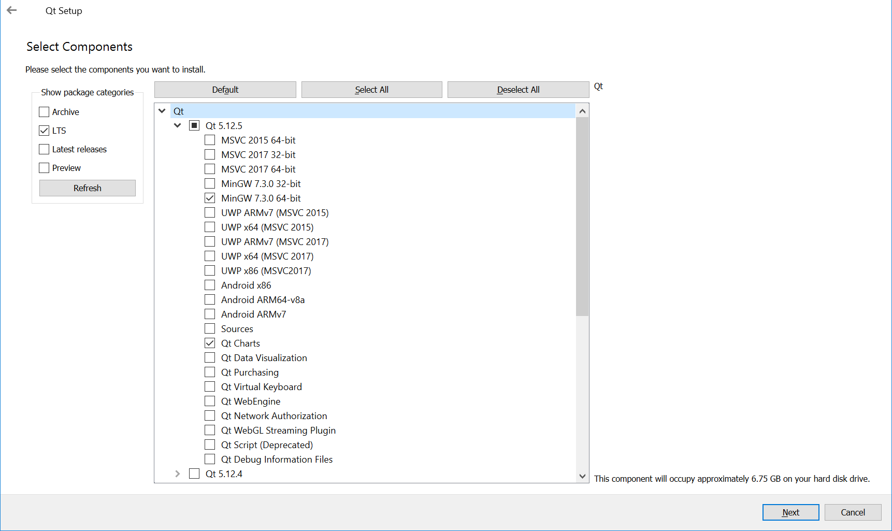The width and height of the screenshot is (892, 531).
Task: Check Qt Script (Deprecated) component
Action: click(210, 444)
